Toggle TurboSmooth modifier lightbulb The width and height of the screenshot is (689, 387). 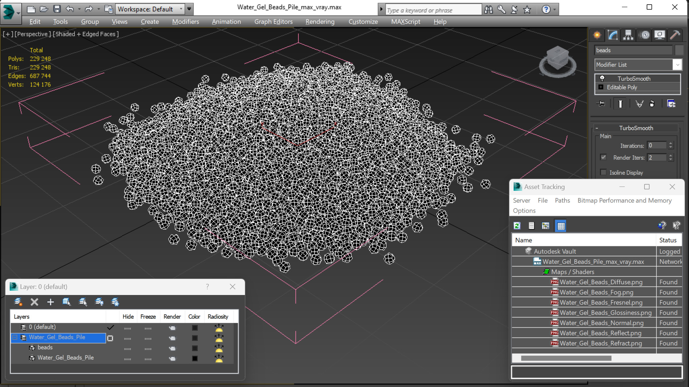tap(602, 78)
